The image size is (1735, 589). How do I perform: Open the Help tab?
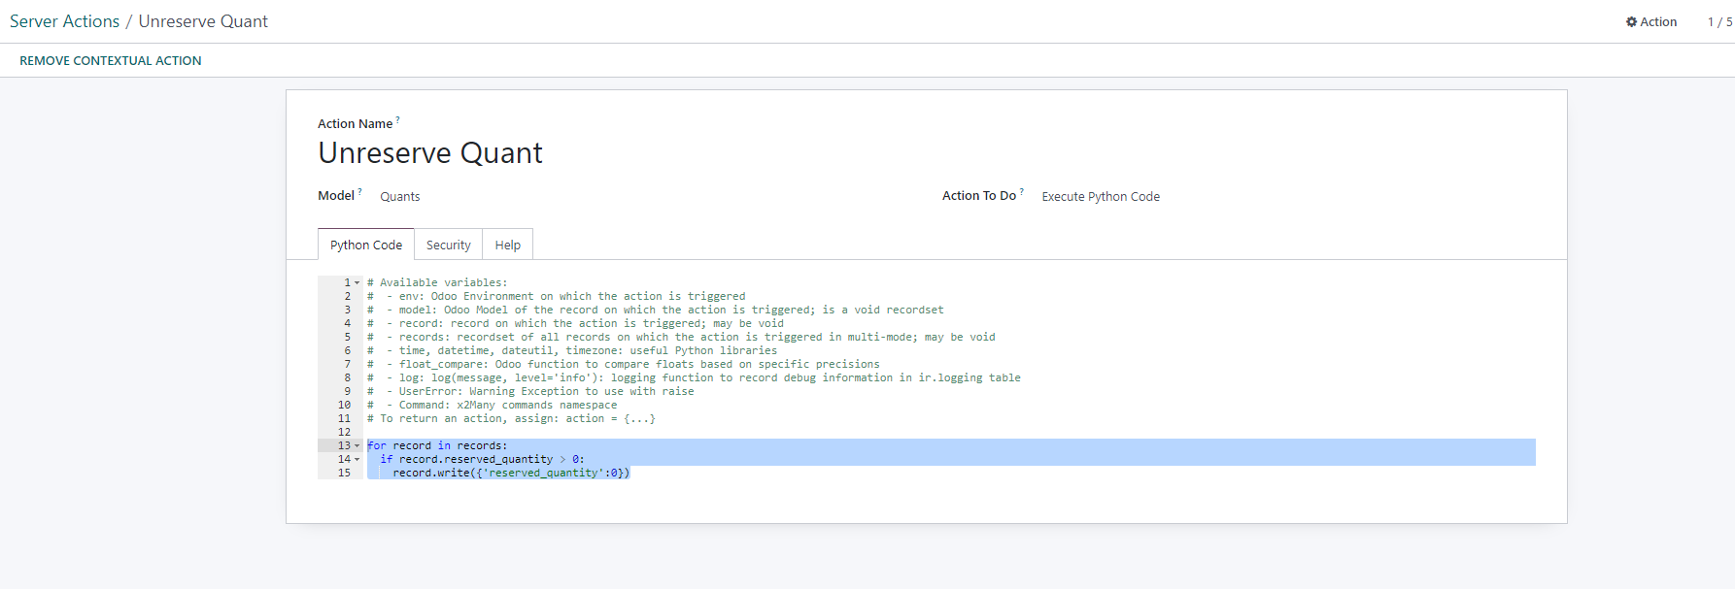[507, 245]
